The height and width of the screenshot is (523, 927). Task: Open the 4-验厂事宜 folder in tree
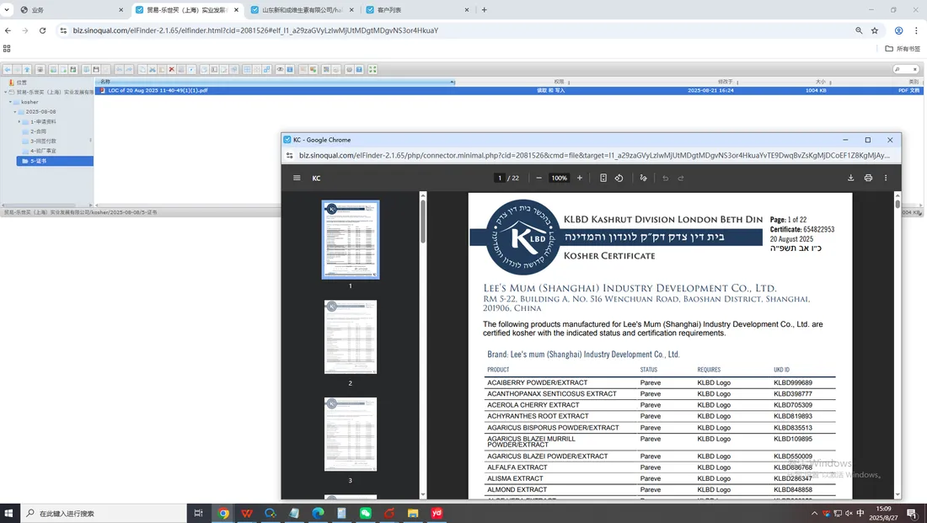click(x=43, y=151)
